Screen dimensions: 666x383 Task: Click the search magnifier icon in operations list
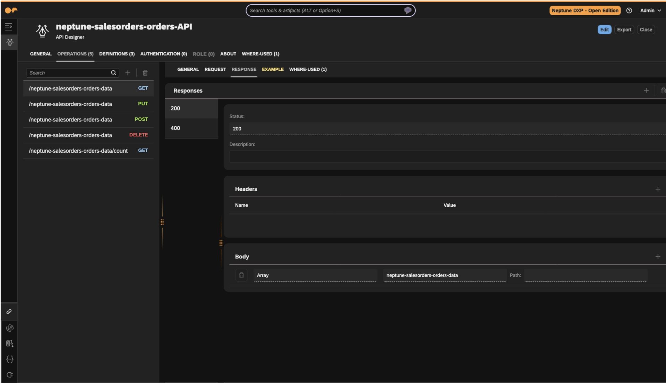point(113,73)
